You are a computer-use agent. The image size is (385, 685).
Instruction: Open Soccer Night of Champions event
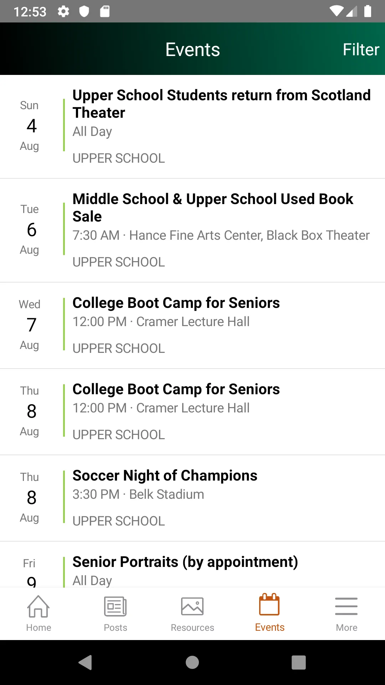[x=192, y=498]
